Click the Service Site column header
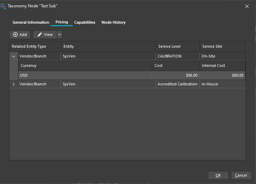The image size is (256, 184). (x=212, y=46)
